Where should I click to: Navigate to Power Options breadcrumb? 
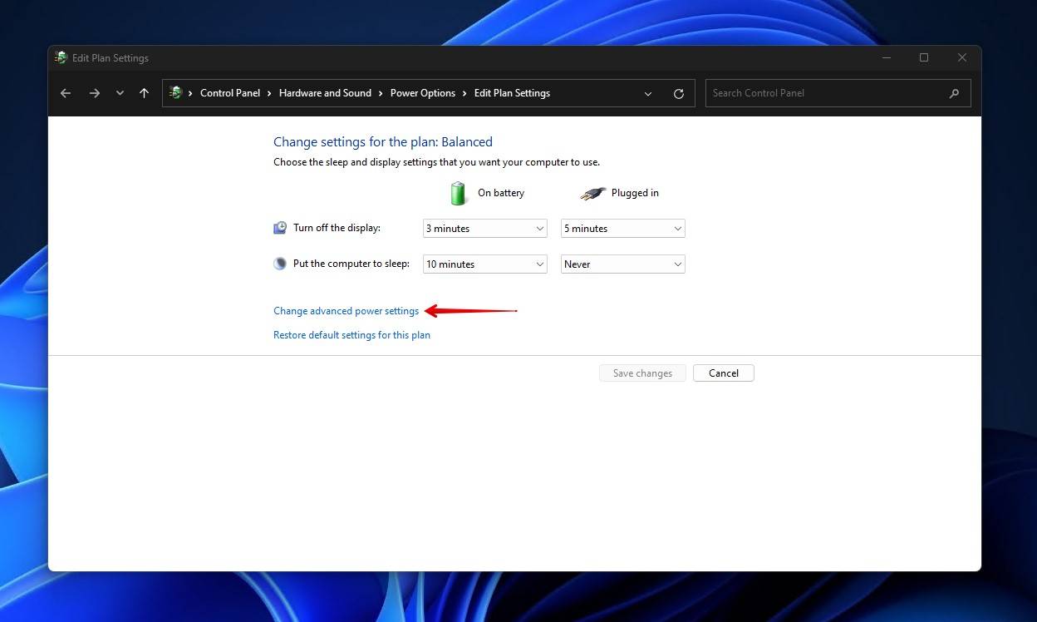click(x=423, y=93)
